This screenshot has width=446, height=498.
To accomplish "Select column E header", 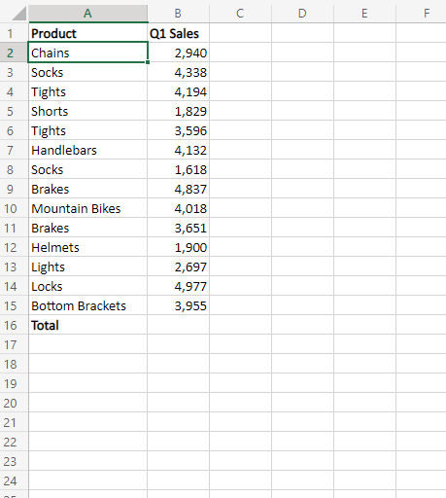I will coord(364,14).
